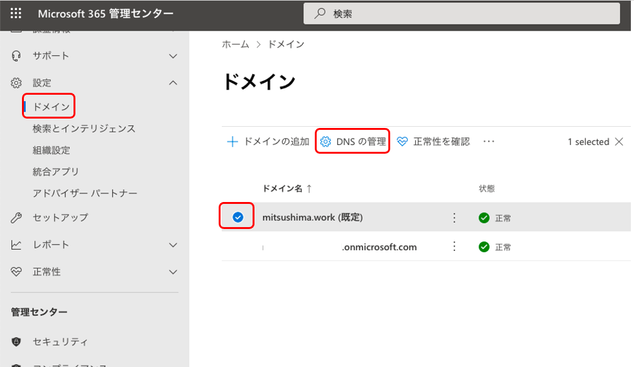634x367 pixels.
Task: Click the レポート chart icon
Action: 16,245
